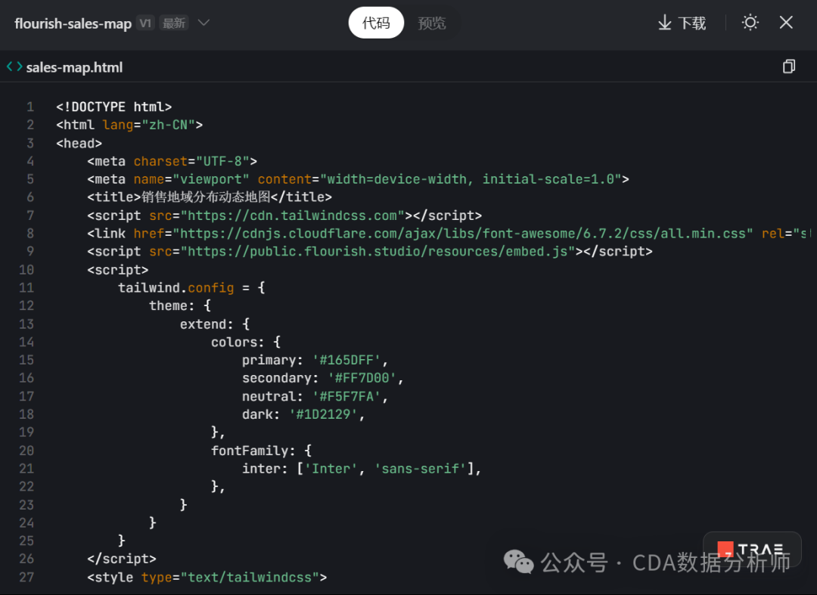Click the <!DOCTYPE html> line
This screenshot has width=817, height=595.
(114, 107)
